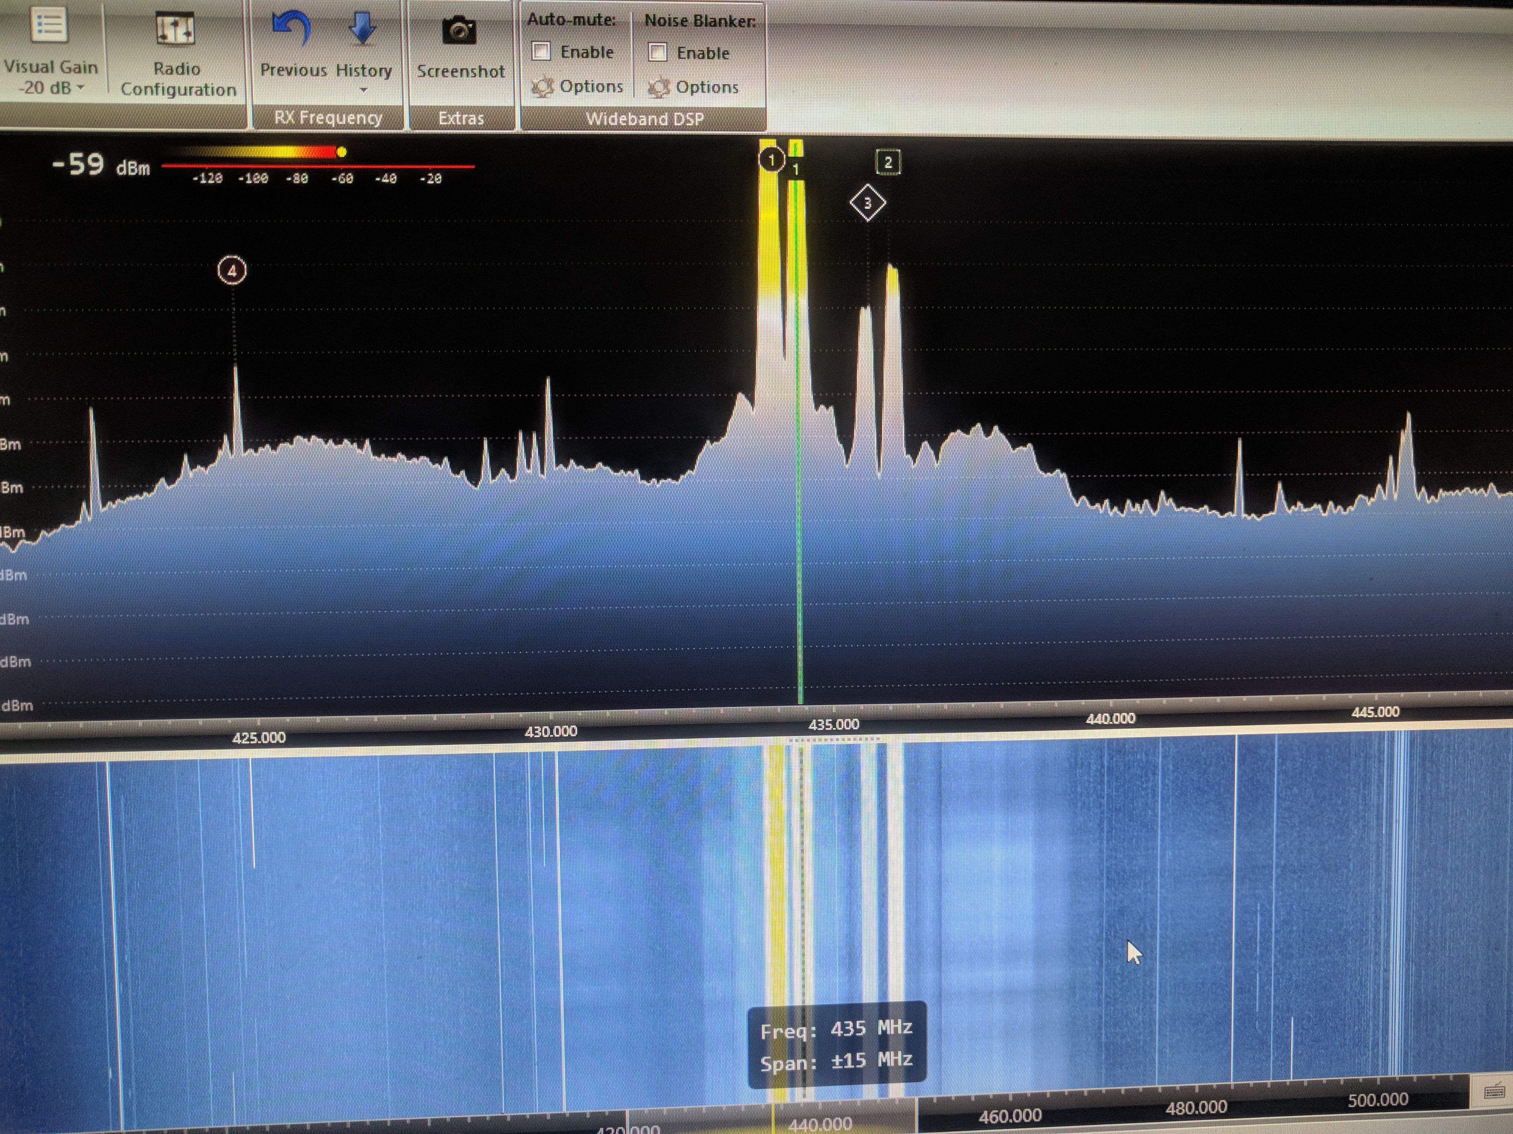Click the 425.000 frequency axis label

[259, 738]
